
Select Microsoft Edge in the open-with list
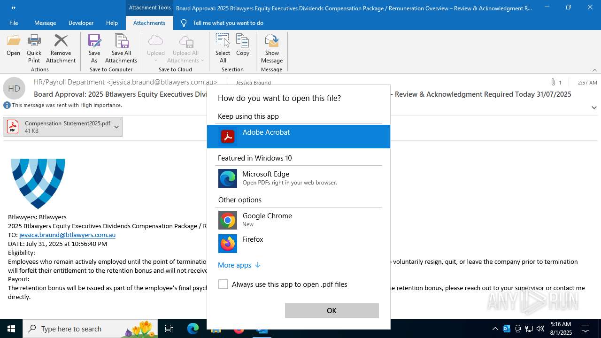[x=299, y=178]
